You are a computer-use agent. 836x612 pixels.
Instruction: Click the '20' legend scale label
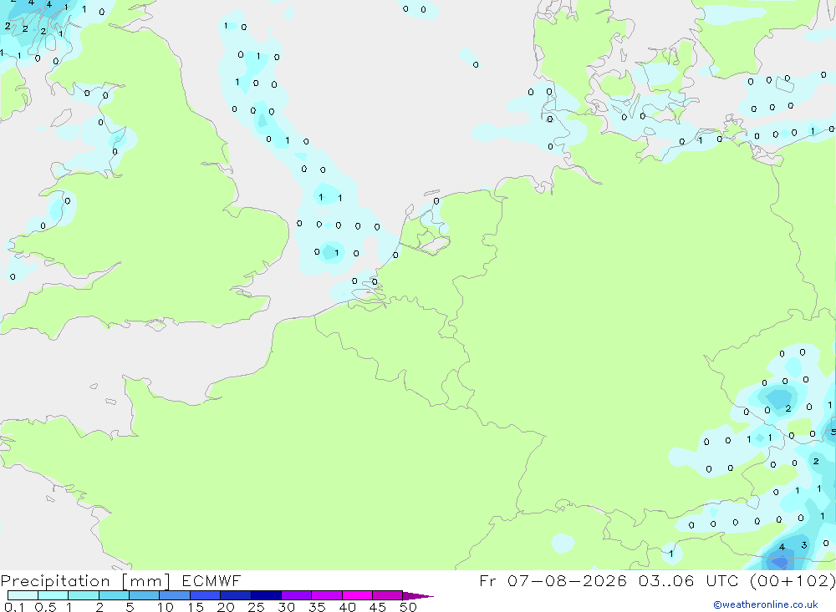pyautogui.click(x=226, y=607)
